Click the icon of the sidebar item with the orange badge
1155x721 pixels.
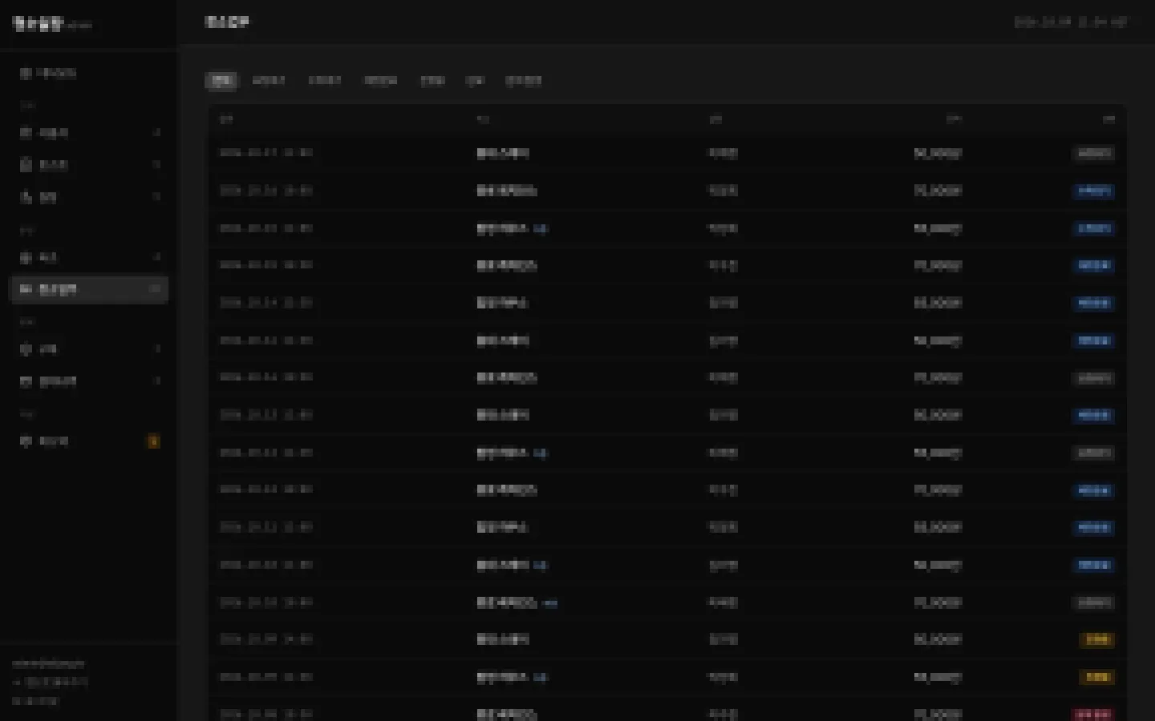pos(26,441)
